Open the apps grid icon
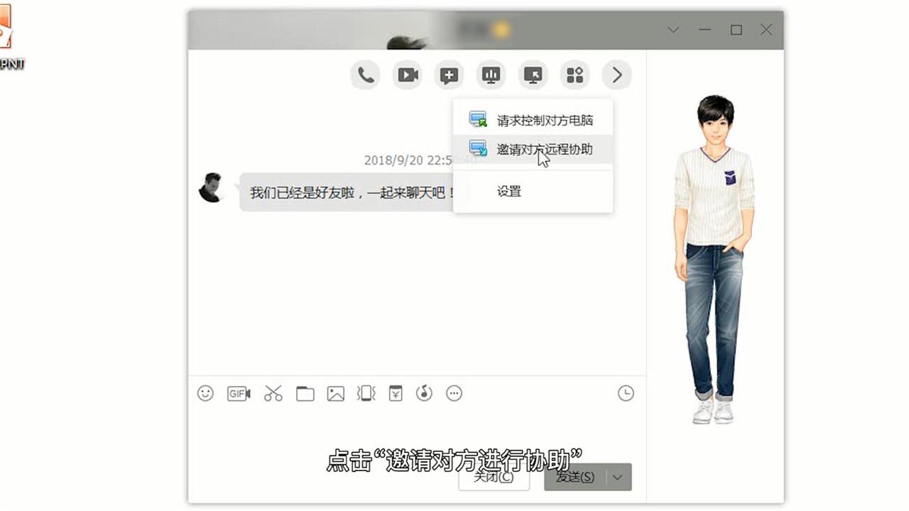909x511 pixels. pyautogui.click(x=575, y=75)
